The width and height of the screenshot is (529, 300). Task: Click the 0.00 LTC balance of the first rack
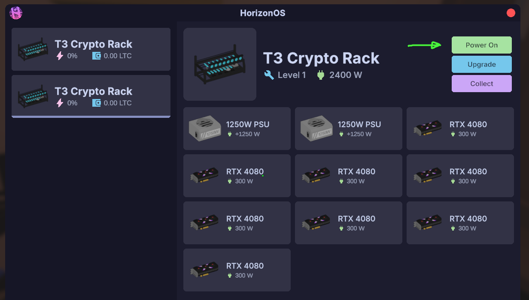[x=118, y=56]
